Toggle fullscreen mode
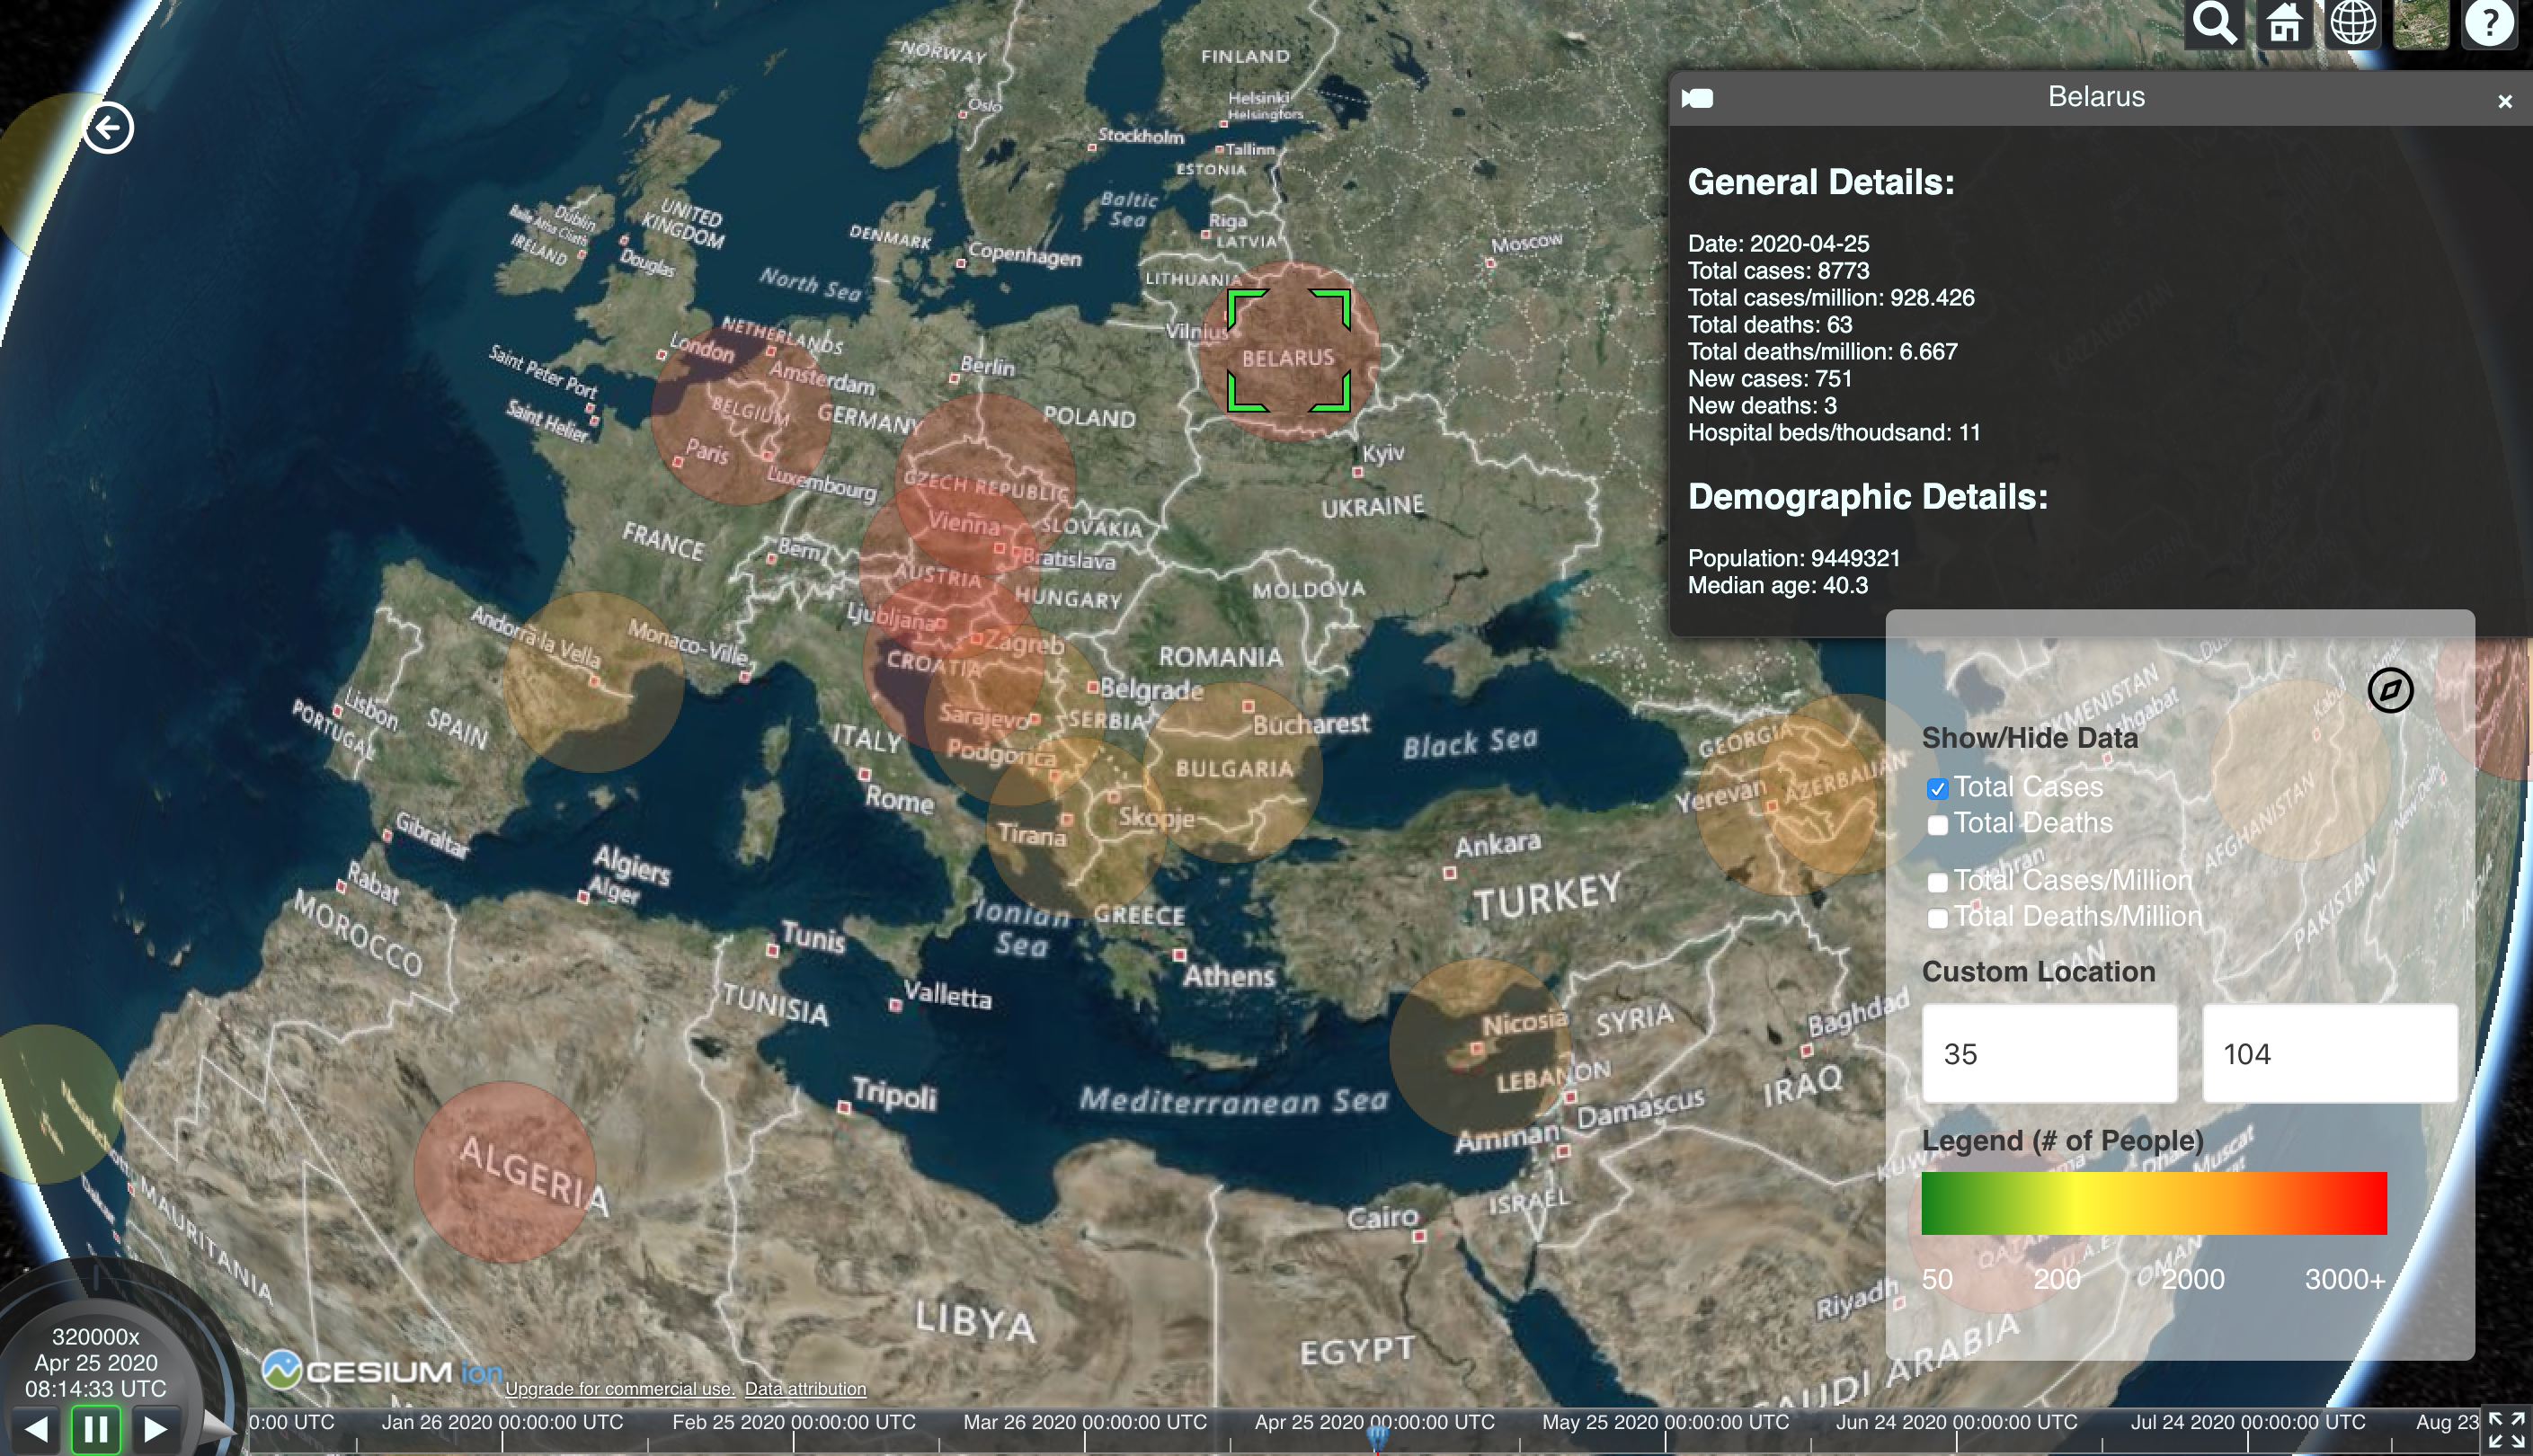Viewport: 2533px width, 1456px height. pyautogui.click(x=2507, y=1431)
